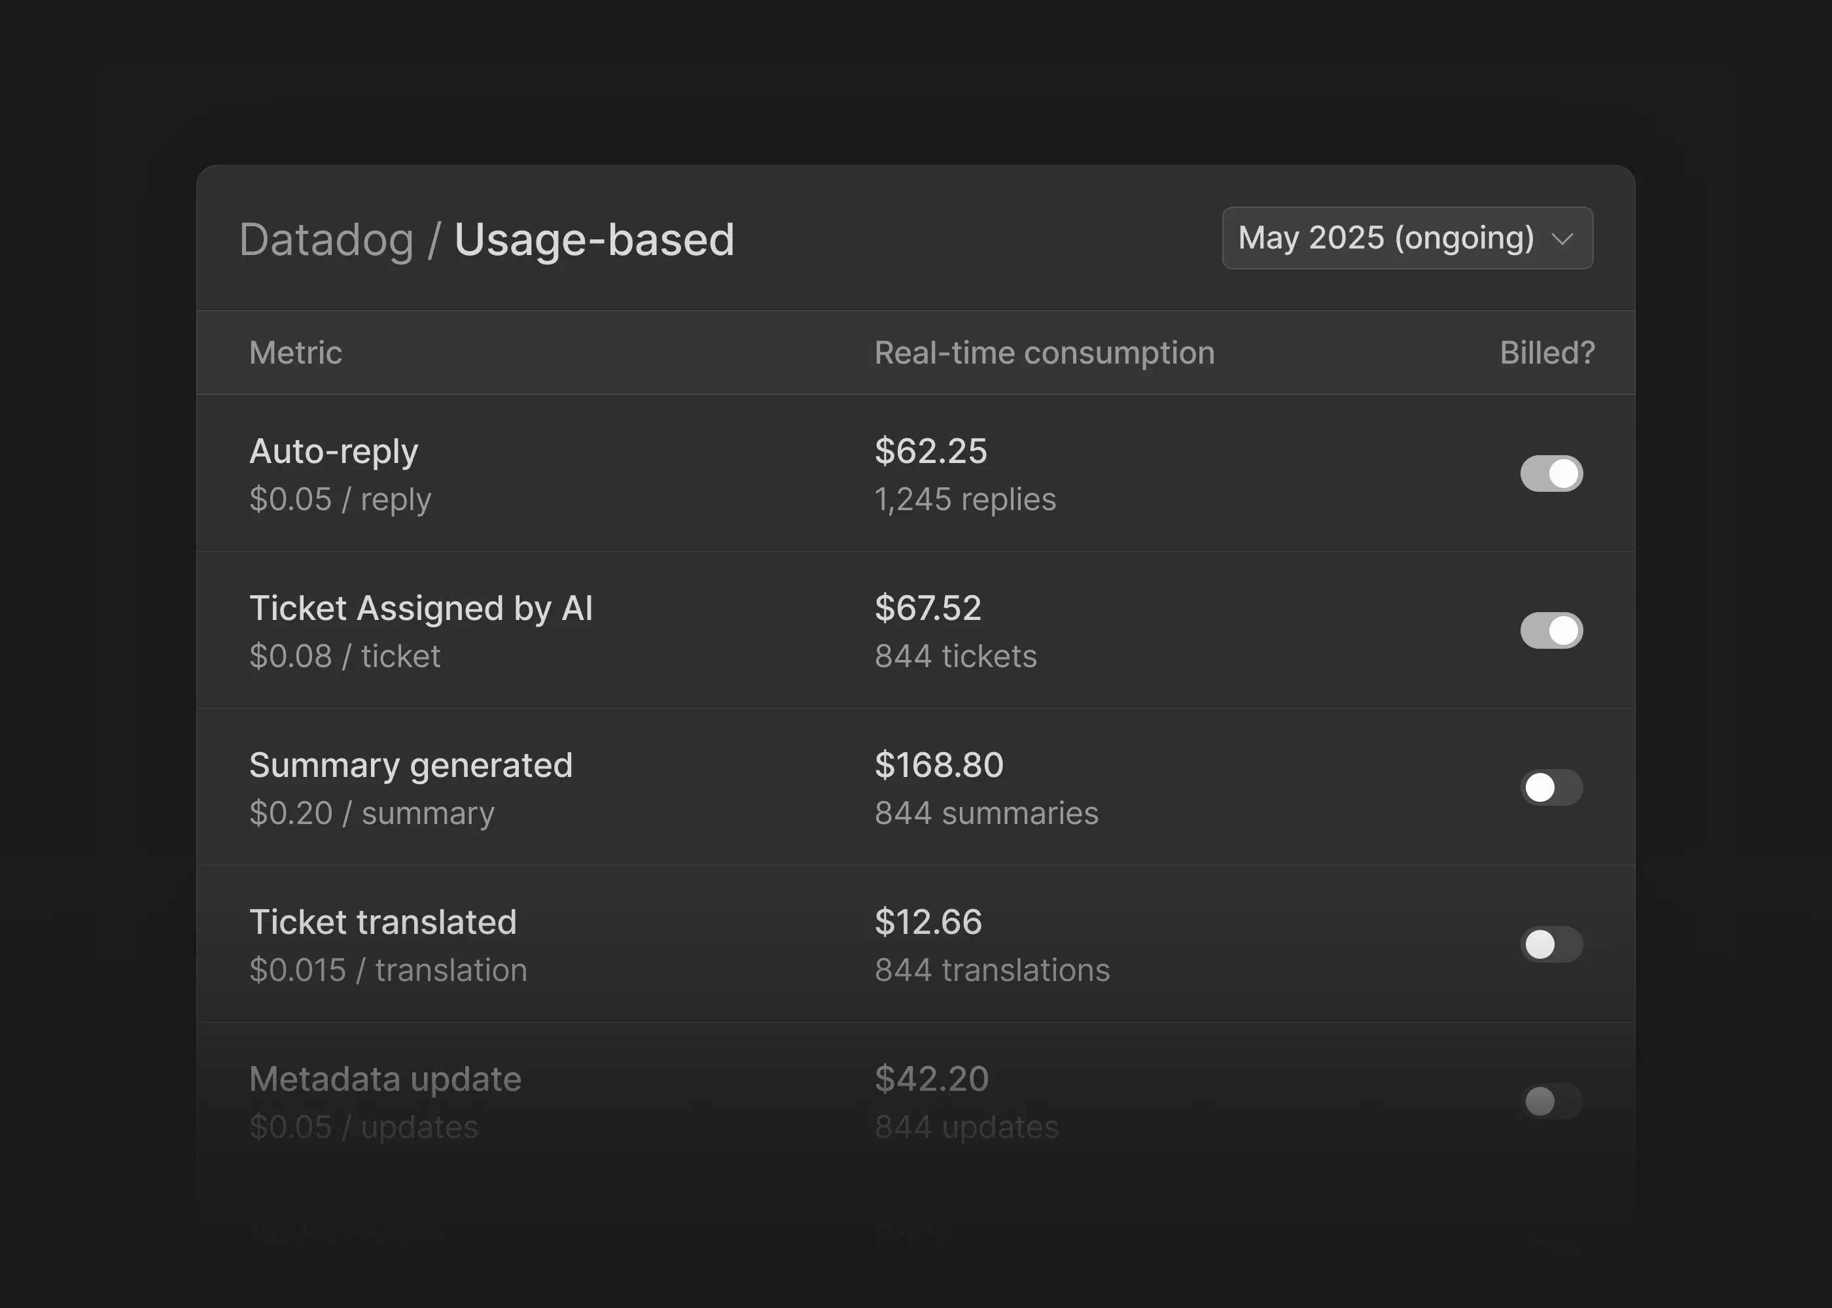Click the chevron in the May 2025 dropdown
Viewport: 1832px width, 1308px height.
1561,239
